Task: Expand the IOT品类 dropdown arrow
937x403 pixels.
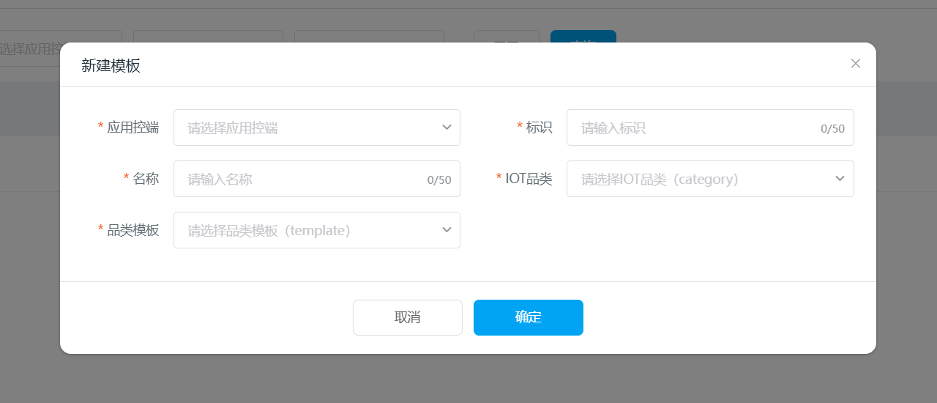Action: pos(840,179)
